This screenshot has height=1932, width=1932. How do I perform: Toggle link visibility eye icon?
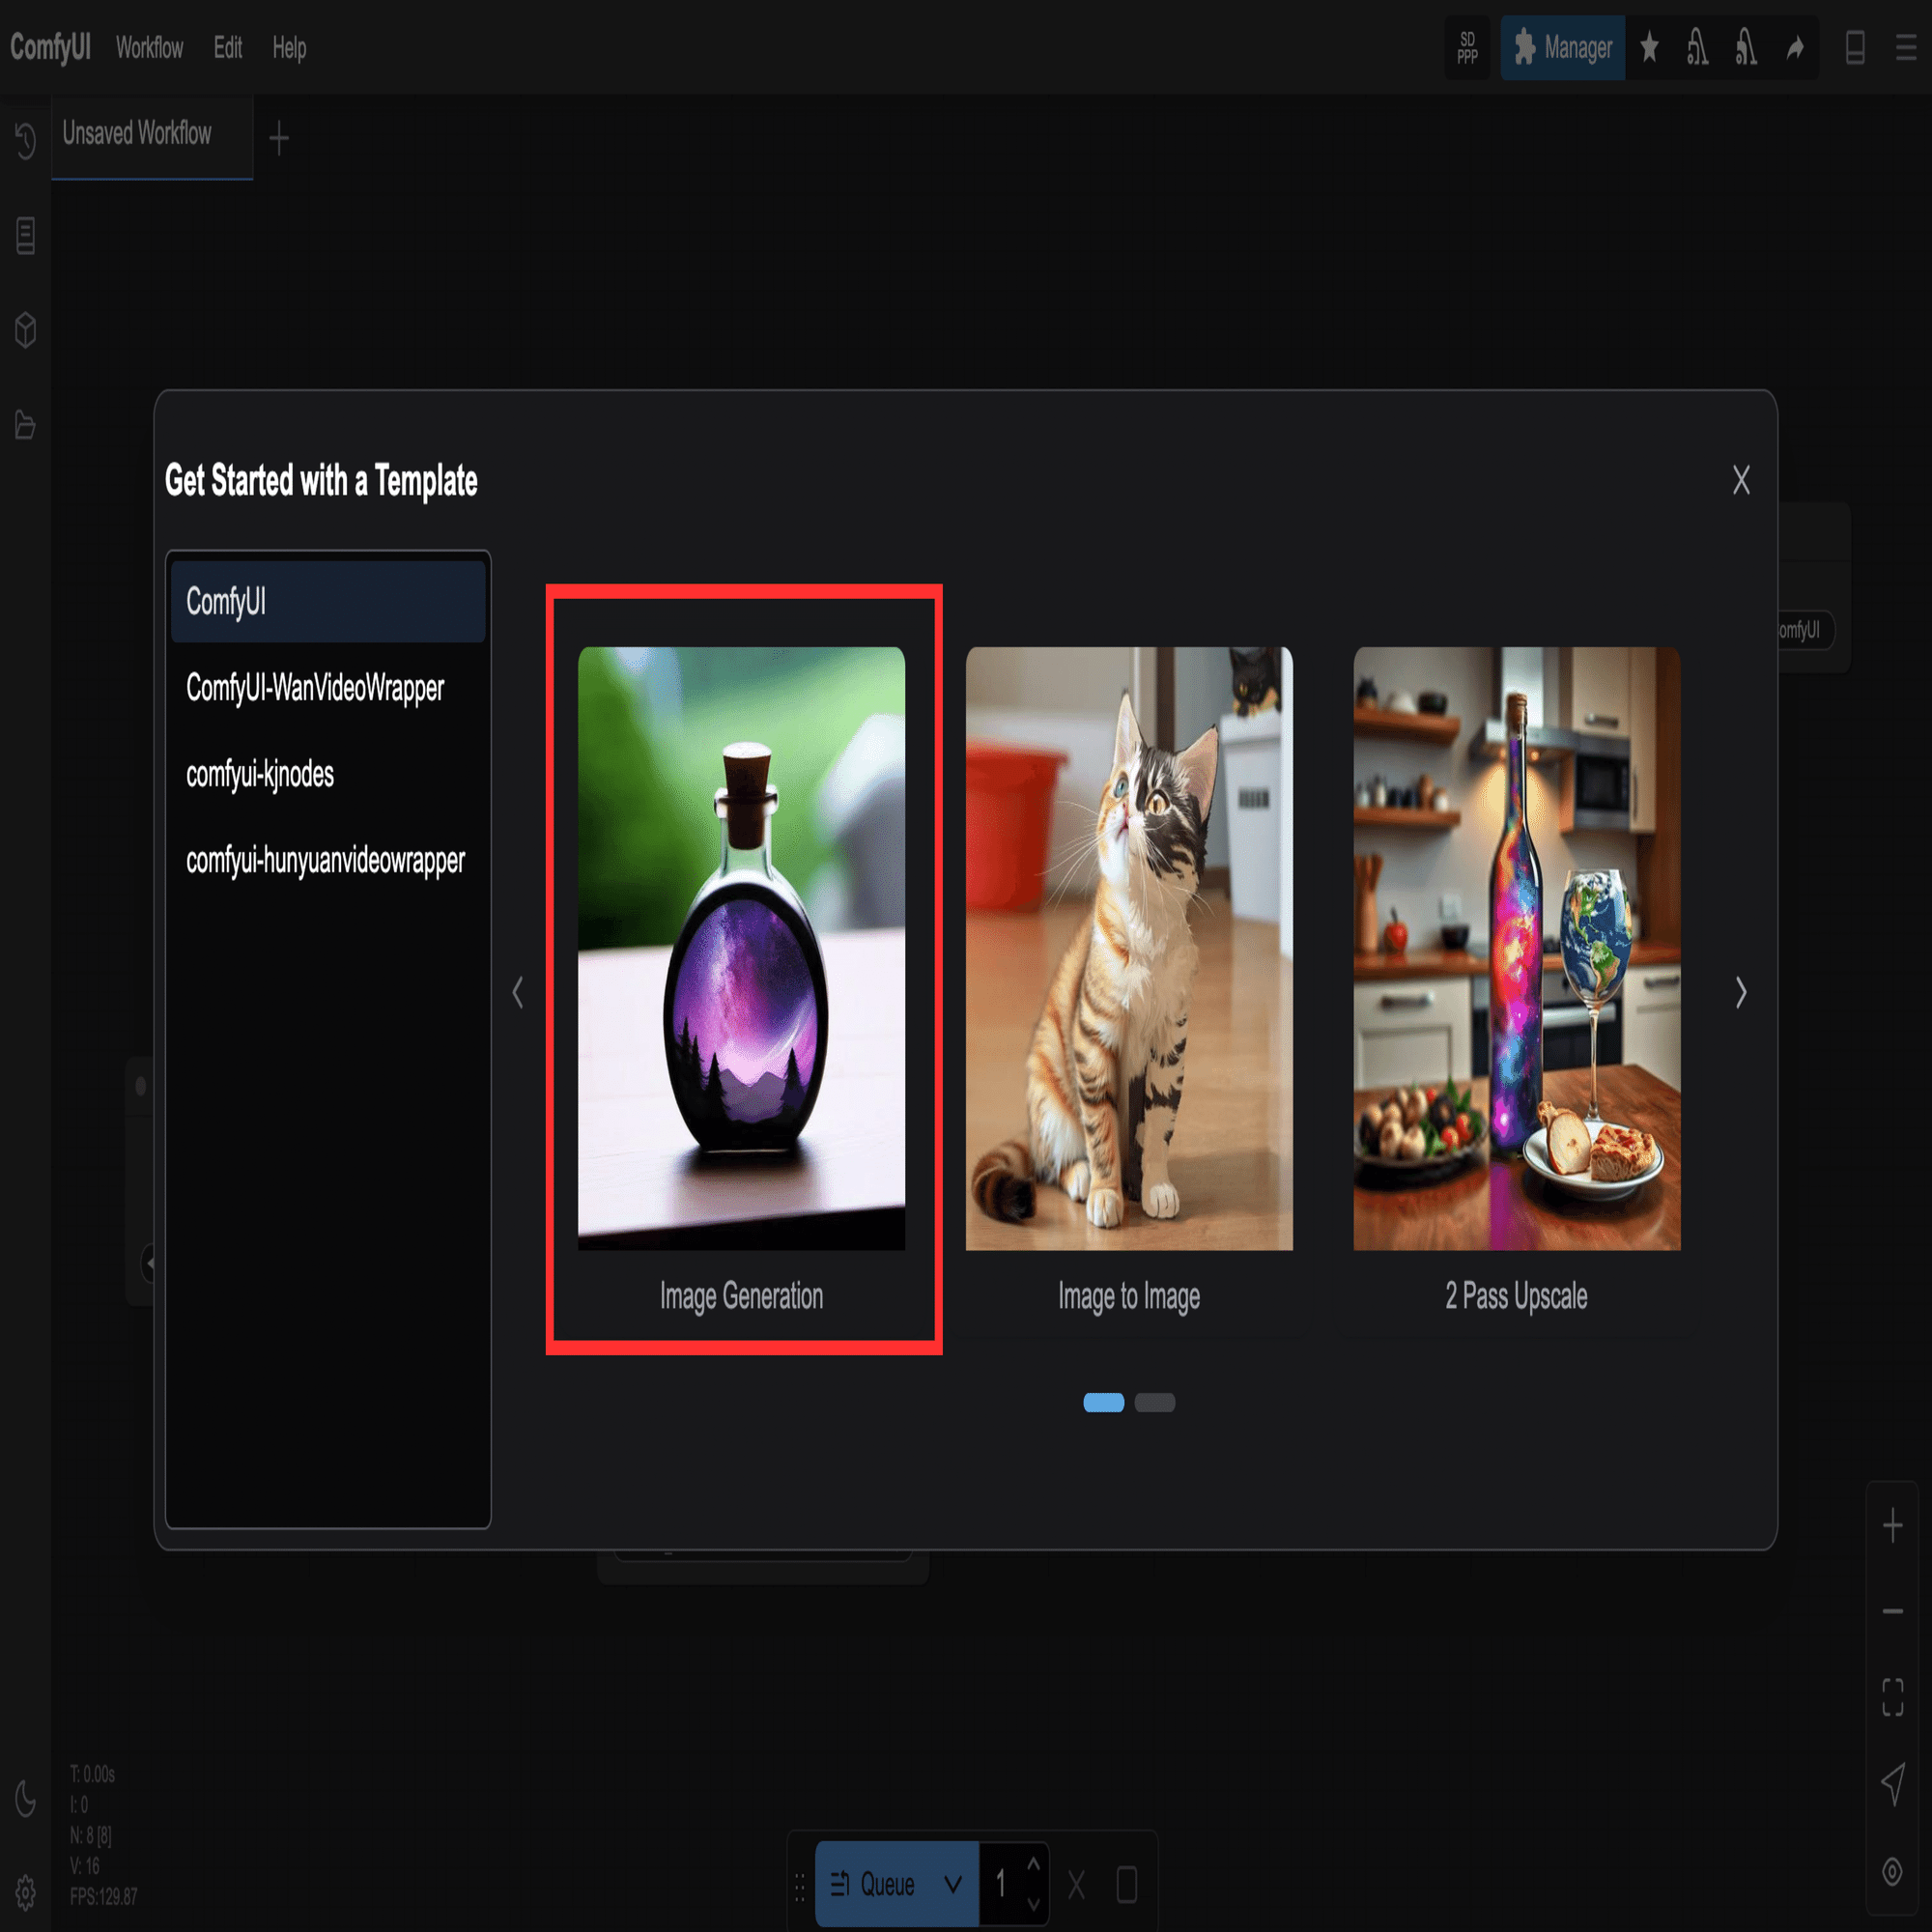click(x=1892, y=1871)
